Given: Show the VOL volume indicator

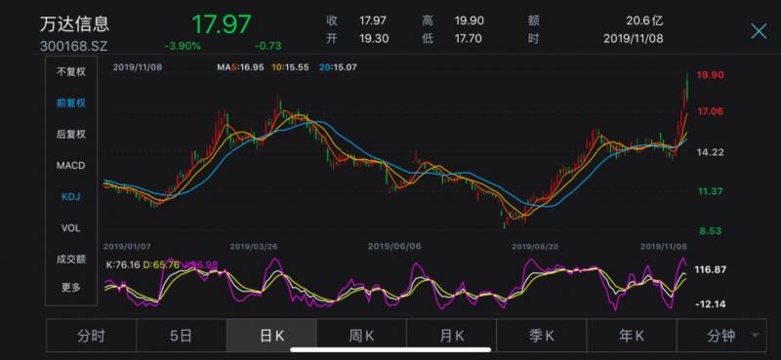Looking at the screenshot, I should point(70,228).
